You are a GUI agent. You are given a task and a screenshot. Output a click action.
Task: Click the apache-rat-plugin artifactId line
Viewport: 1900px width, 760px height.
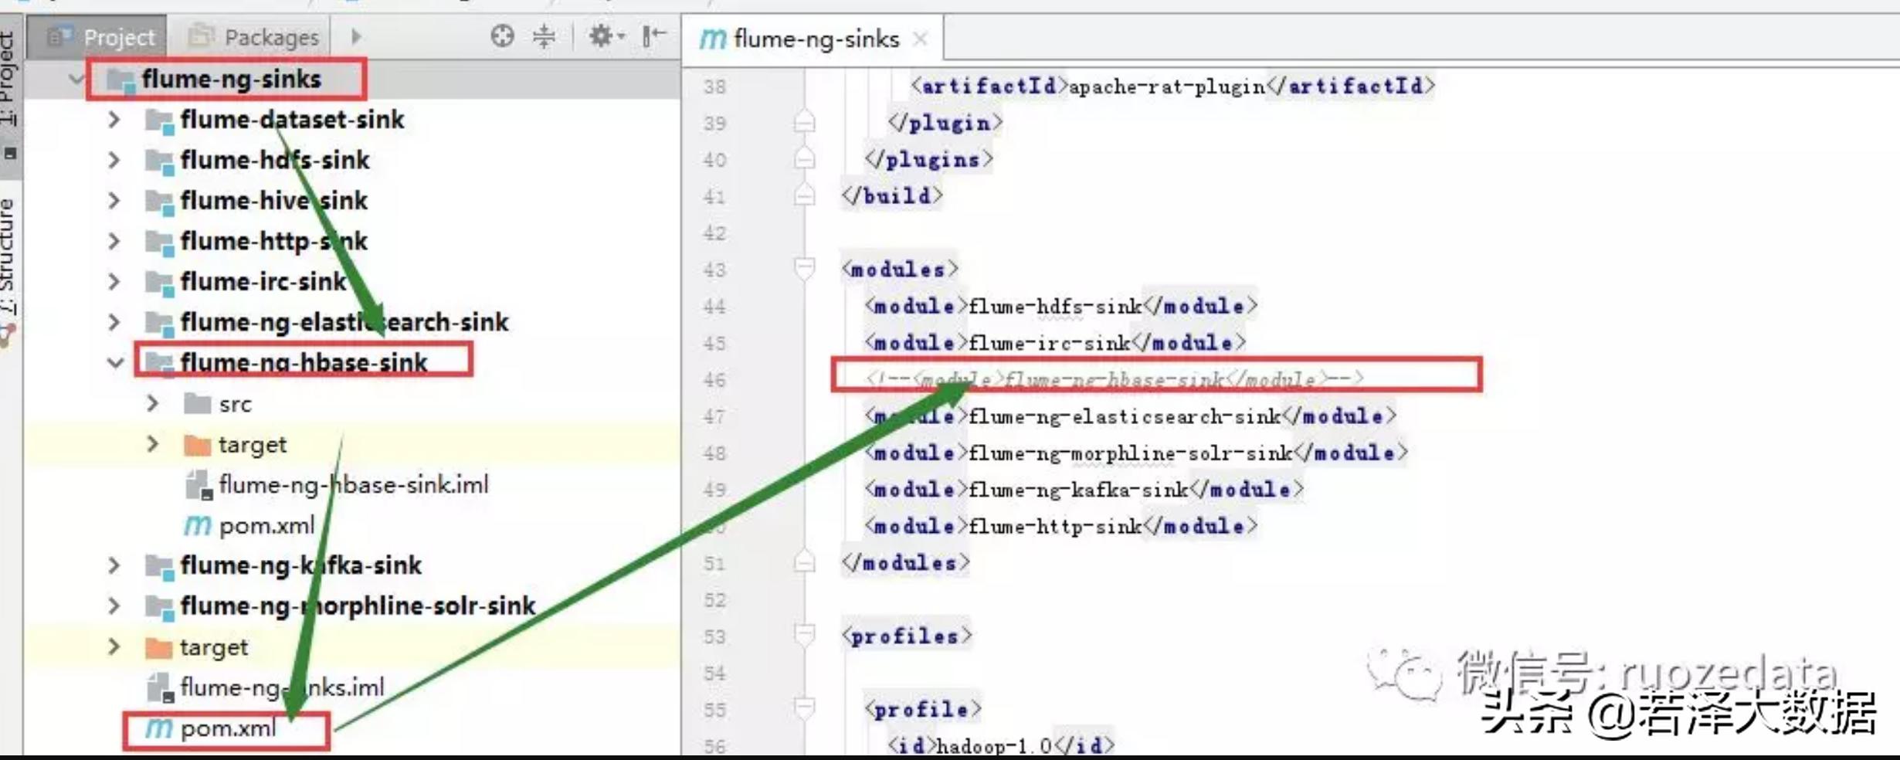tap(1173, 86)
